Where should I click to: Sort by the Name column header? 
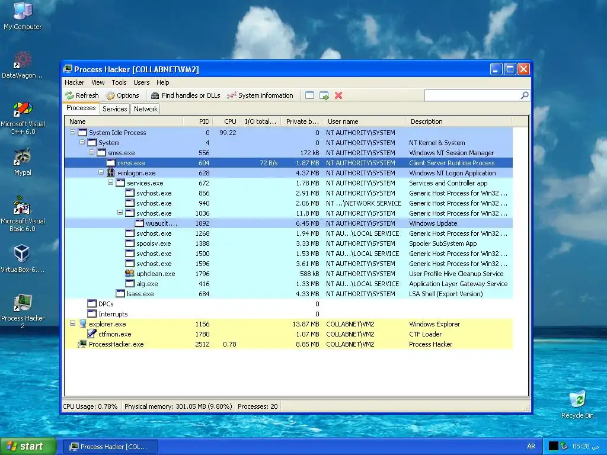124,121
